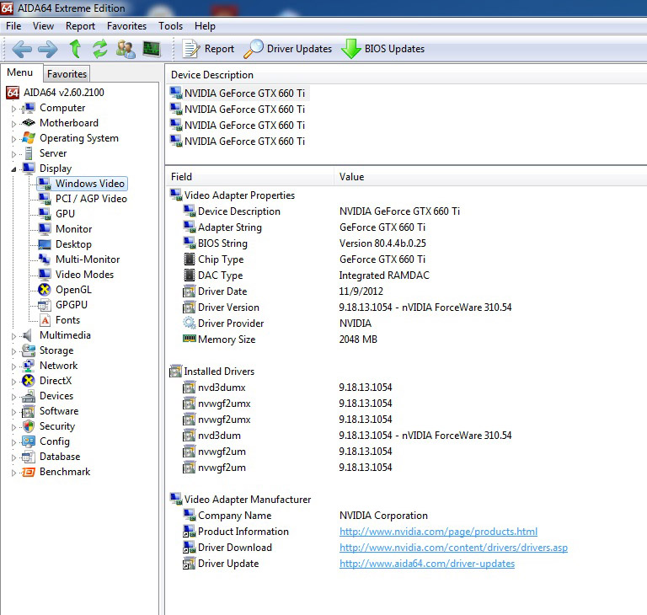Select the Memory Size row icon

pyautogui.click(x=190, y=339)
